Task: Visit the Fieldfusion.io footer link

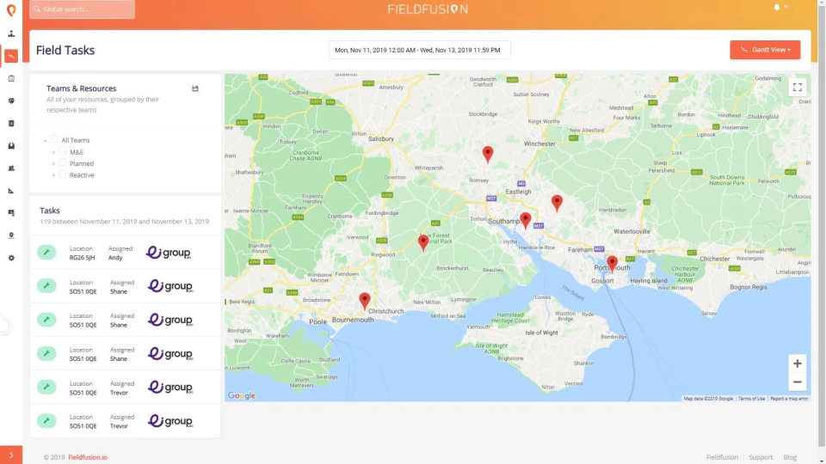Action: pyautogui.click(x=88, y=457)
